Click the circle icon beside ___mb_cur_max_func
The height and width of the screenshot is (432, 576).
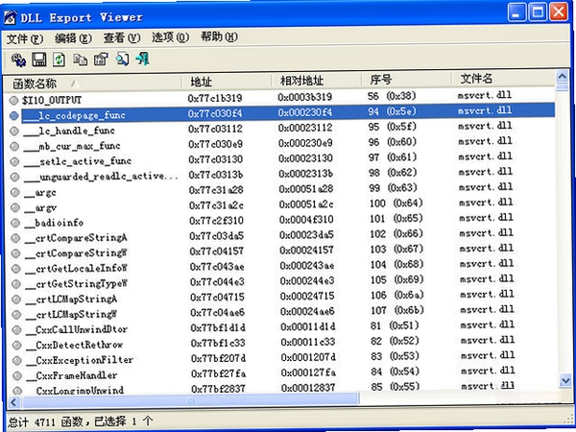pyautogui.click(x=14, y=146)
